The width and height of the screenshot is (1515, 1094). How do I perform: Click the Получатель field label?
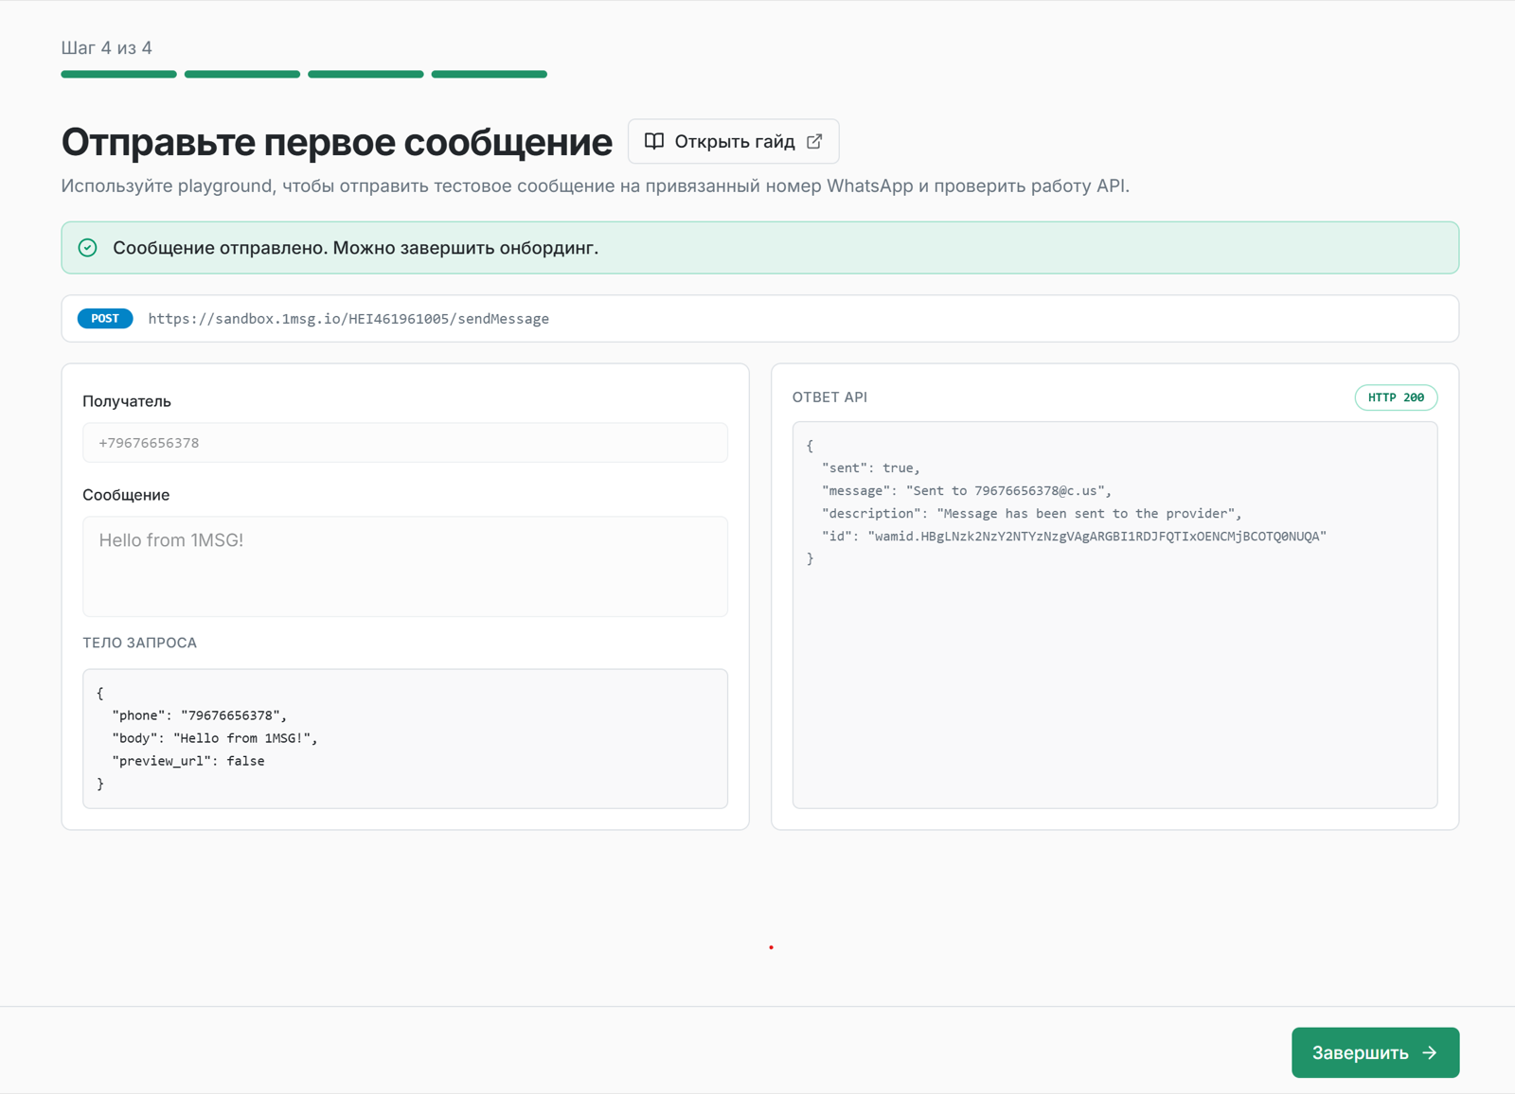[x=127, y=401]
